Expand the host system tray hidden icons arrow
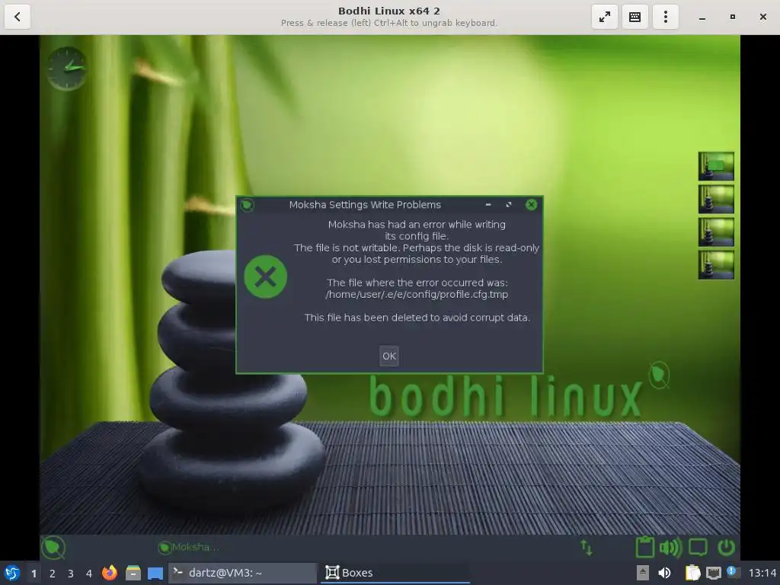Viewport: 780px width, 585px height. point(643,573)
